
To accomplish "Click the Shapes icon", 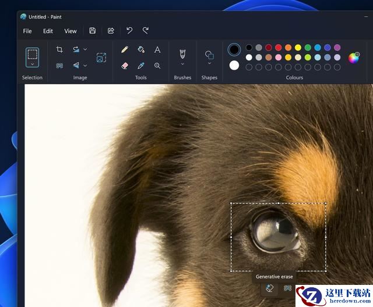I will (x=209, y=55).
